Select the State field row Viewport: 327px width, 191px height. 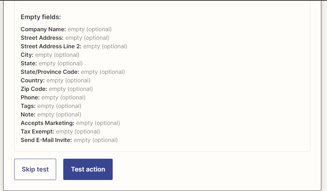52,64
